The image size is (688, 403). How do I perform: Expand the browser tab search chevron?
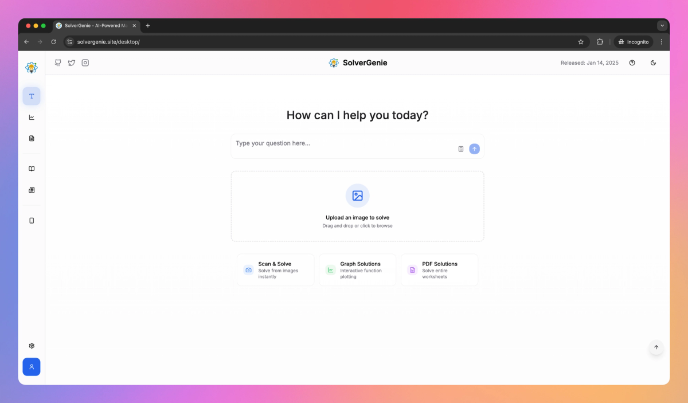point(662,25)
